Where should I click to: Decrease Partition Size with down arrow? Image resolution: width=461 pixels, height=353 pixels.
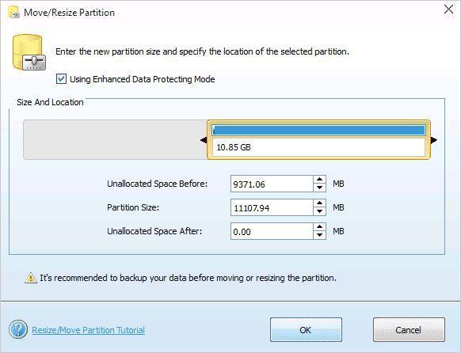tap(319, 211)
